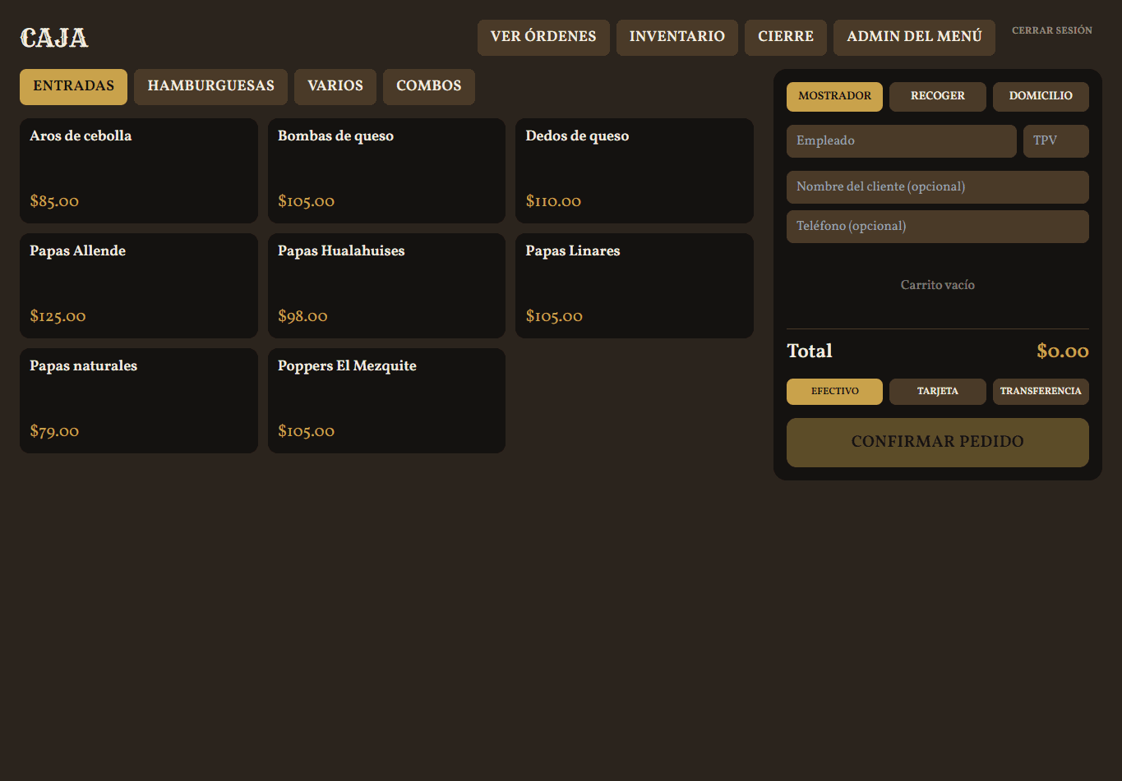Click the Cerrar Sesión link
Viewport: 1122px width, 781px height.
(x=1052, y=30)
